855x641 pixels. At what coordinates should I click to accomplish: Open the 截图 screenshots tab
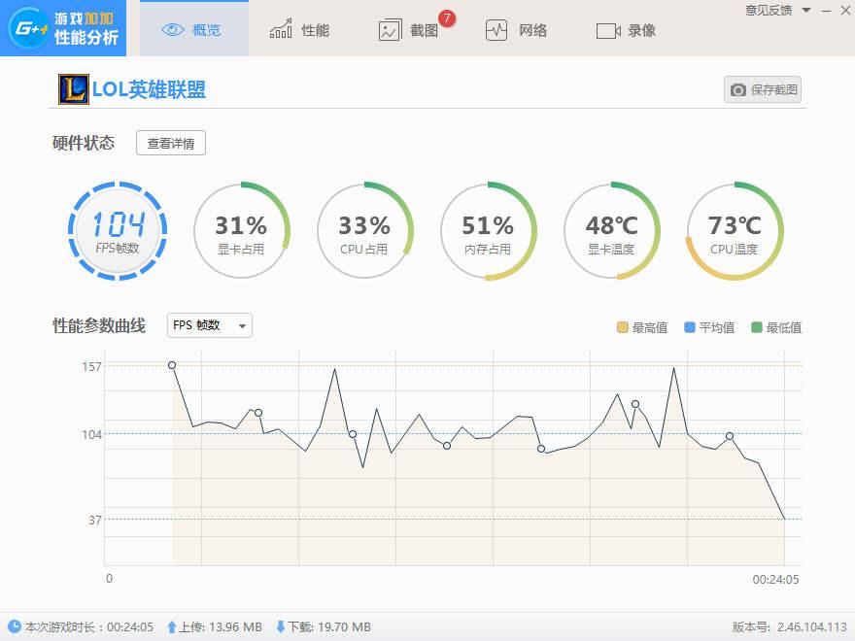(408, 30)
